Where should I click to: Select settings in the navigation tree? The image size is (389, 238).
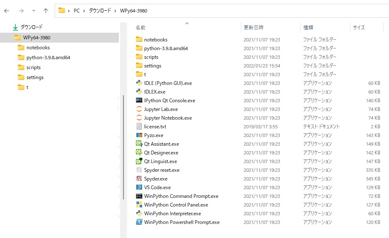35,77
